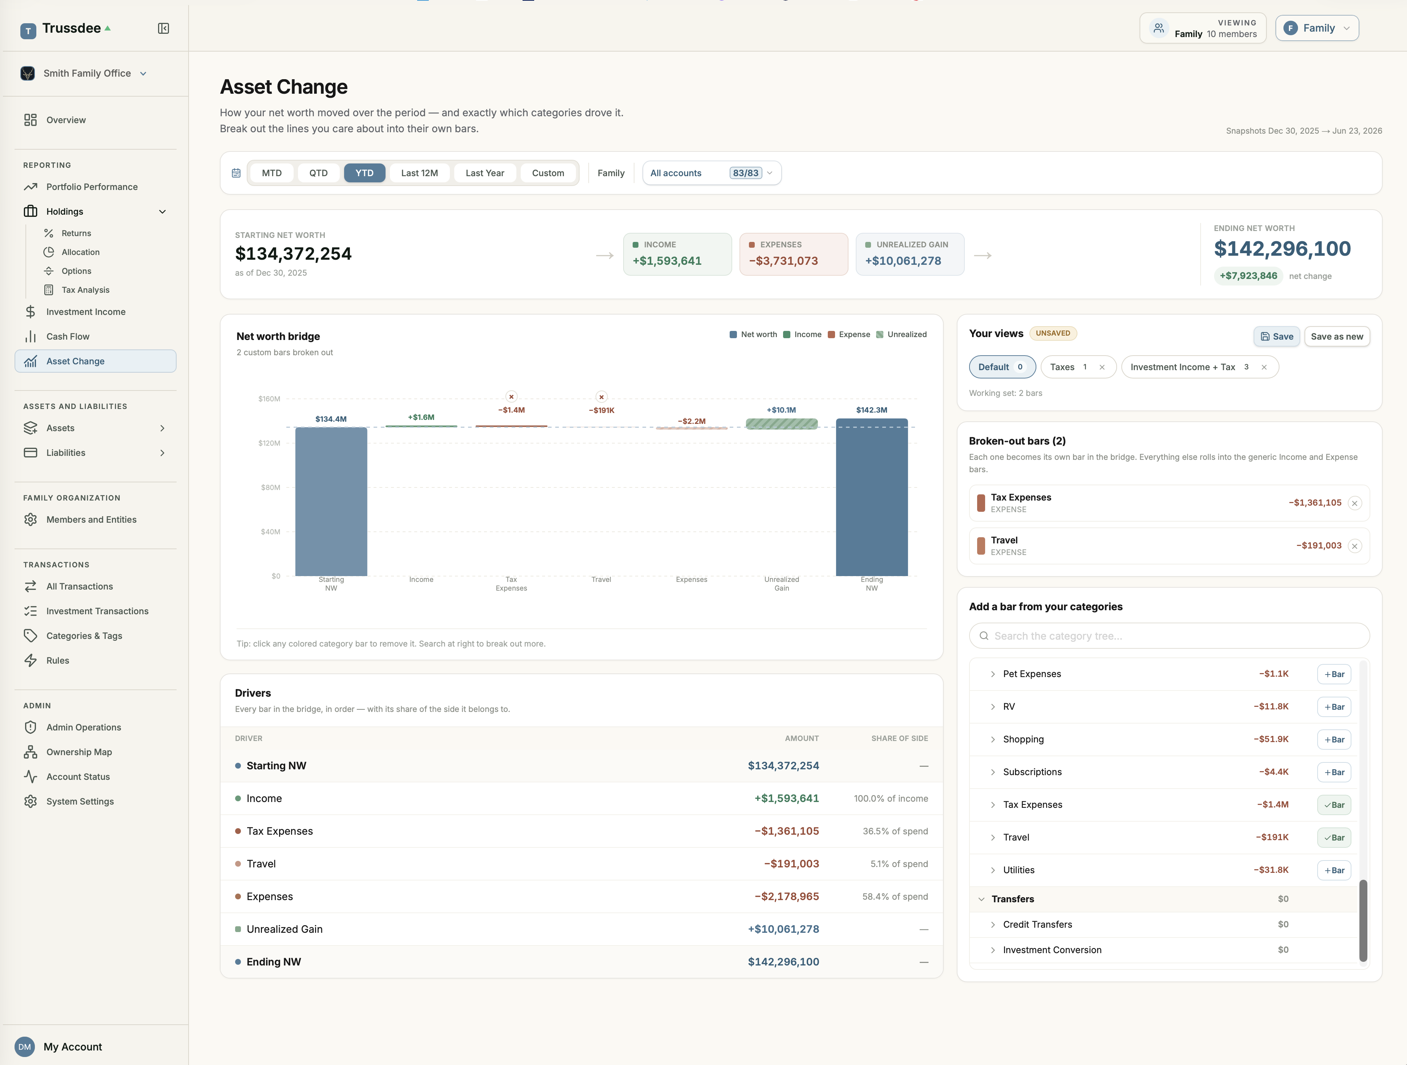Viewport: 1407px width, 1065px height.
Task: Expand the Assets submenu chevron
Action: 162,429
